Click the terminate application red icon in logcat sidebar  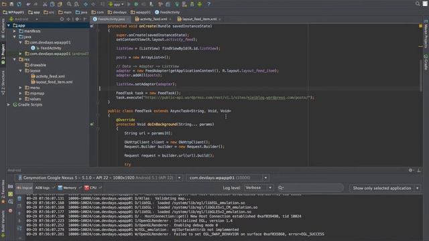click(11, 211)
